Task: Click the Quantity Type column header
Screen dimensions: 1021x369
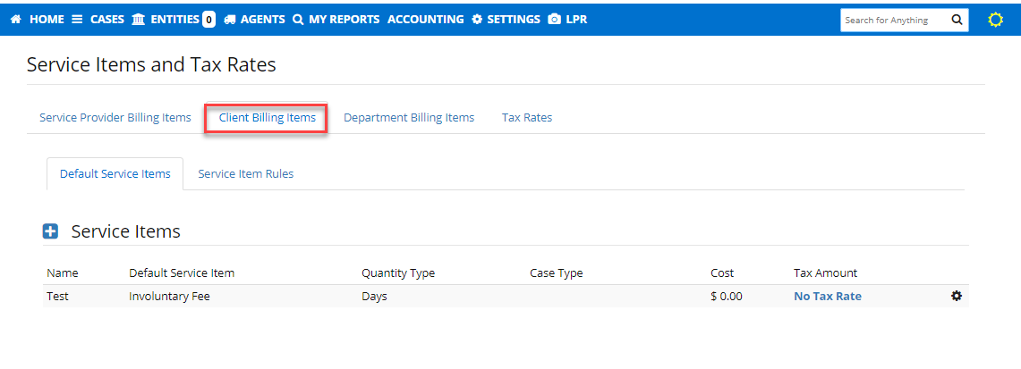Action: click(x=398, y=273)
